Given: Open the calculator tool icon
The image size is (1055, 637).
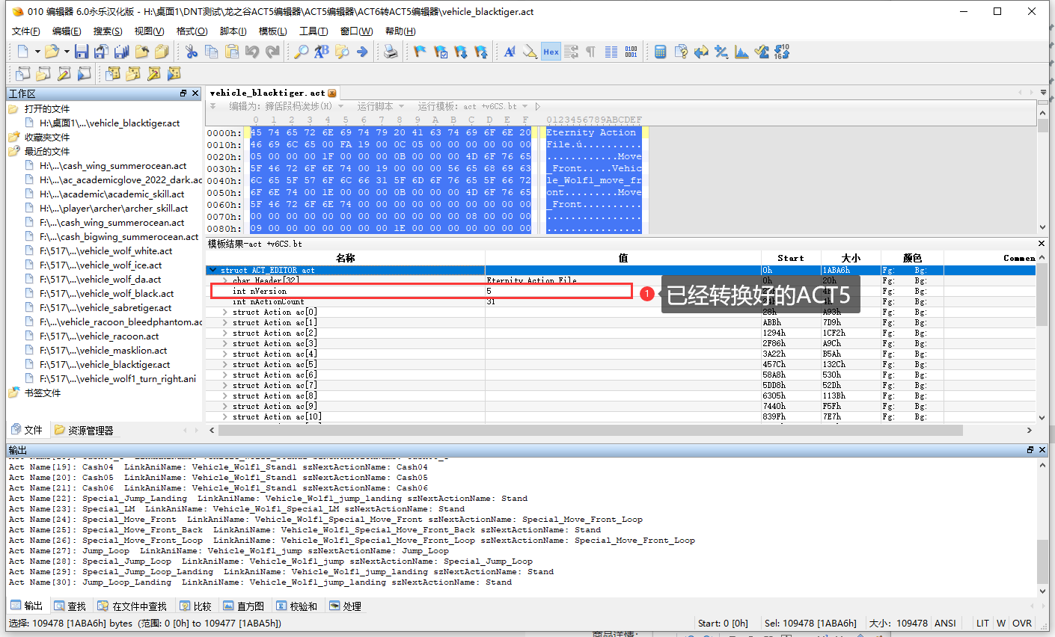Looking at the screenshot, I should coord(660,52).
